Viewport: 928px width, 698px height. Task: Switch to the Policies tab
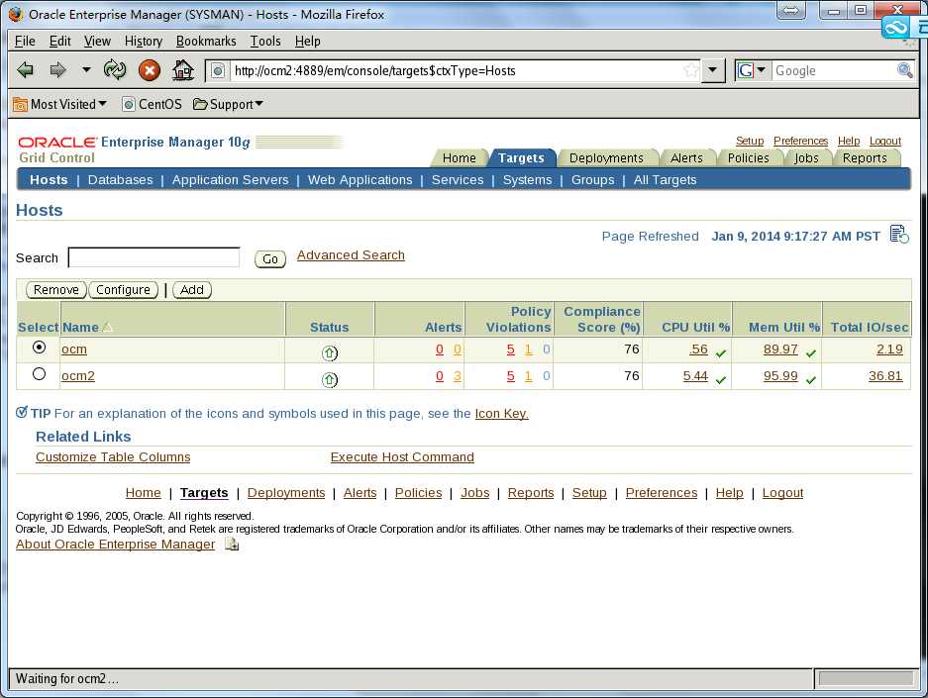pyautogui.click(x=748, y=158)
